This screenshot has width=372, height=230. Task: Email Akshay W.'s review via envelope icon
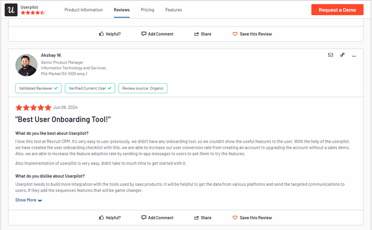coord(331,55)
